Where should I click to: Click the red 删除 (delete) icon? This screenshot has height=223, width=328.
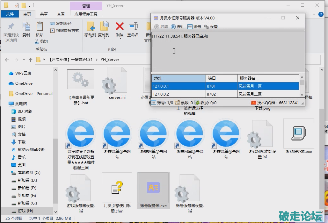point(120,27)
